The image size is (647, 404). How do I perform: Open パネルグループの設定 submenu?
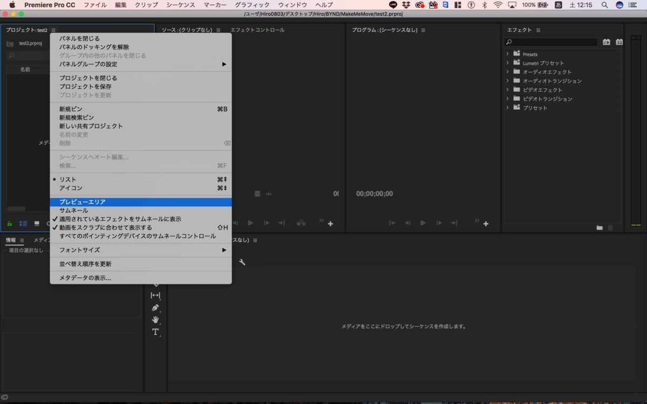click(141, 64)
